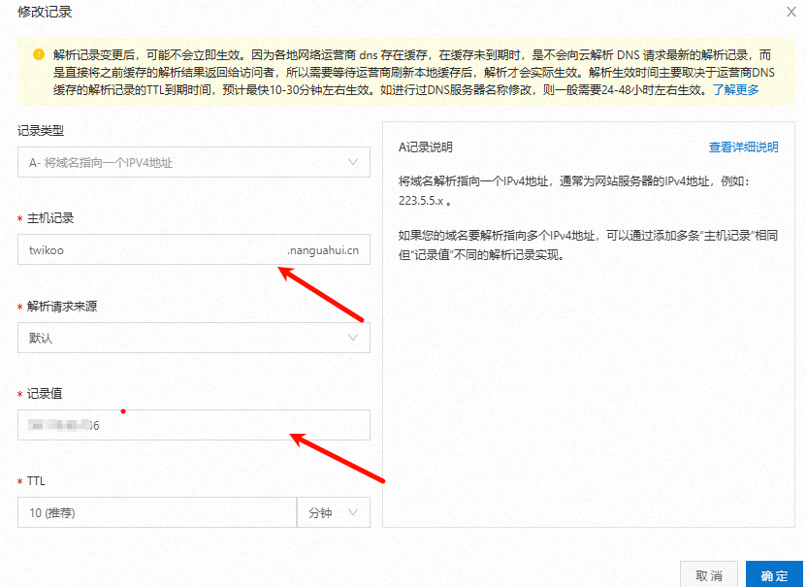Click the 记录值 field label
807x587 pixels.
click(45, 393)
